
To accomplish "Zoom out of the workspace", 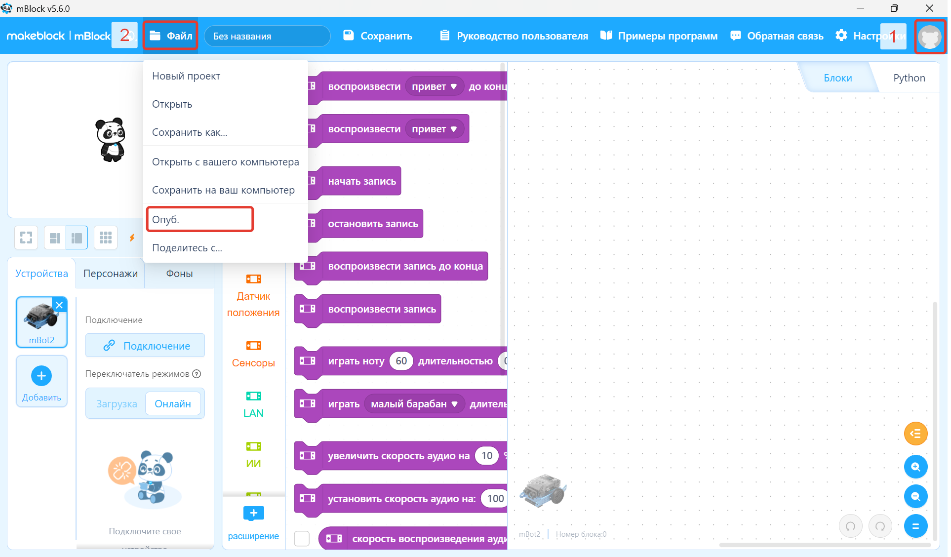I will 915,496.
